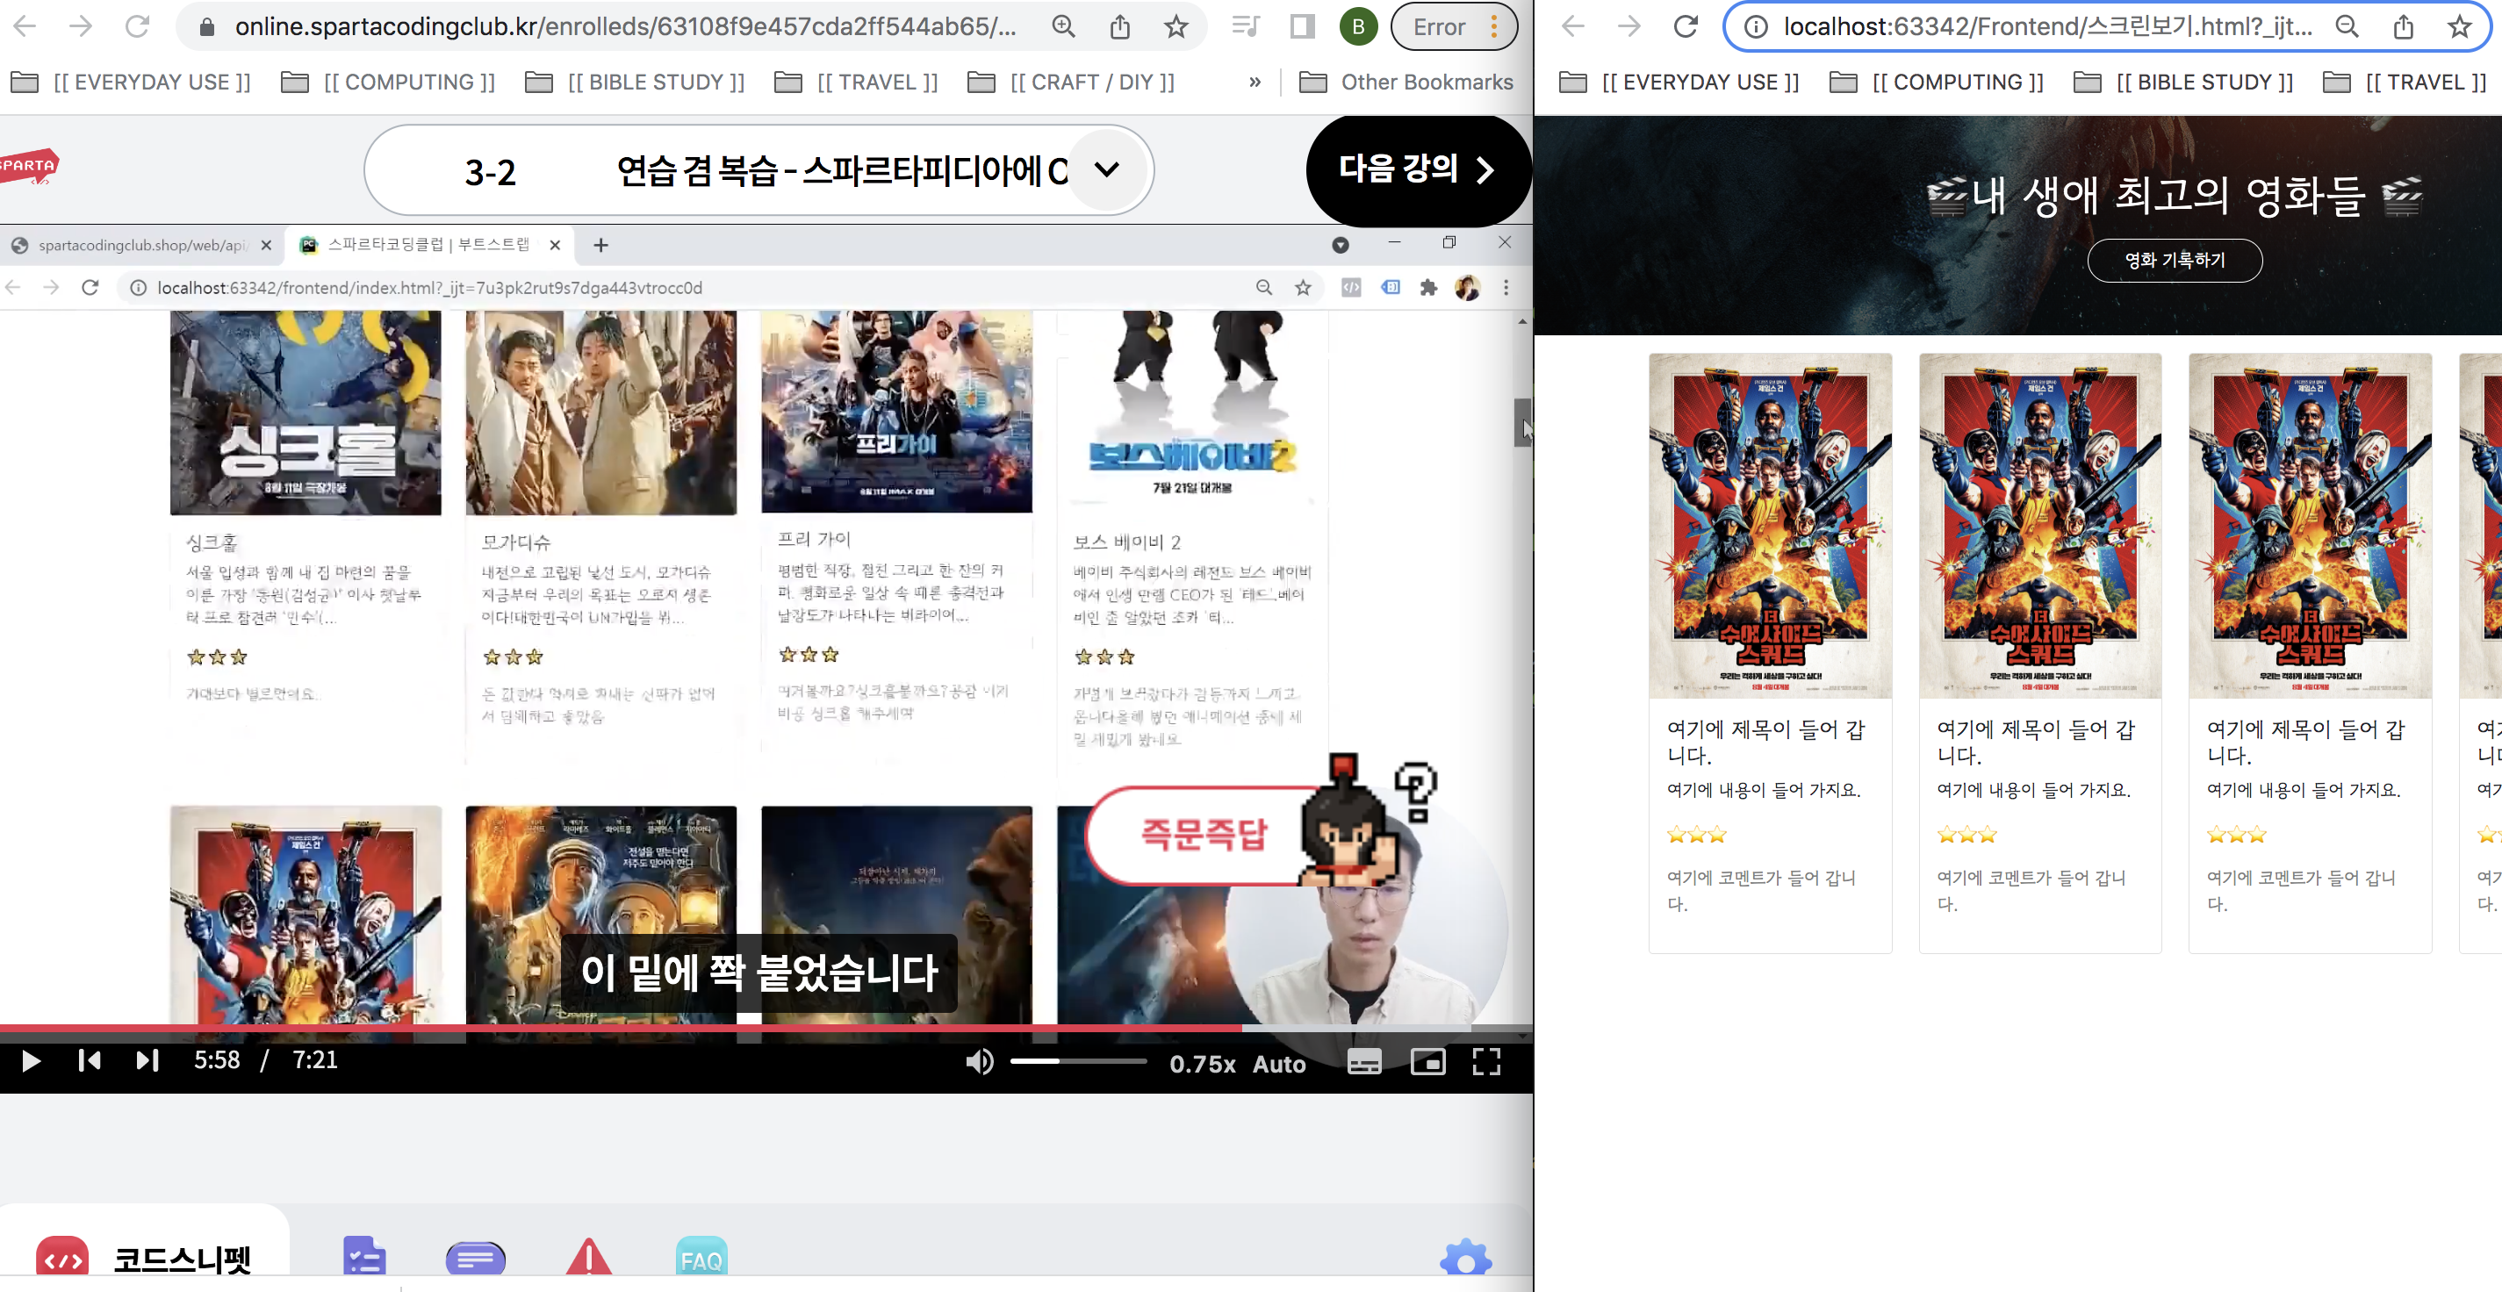Open zoom magnifier in right browser address bar

pos(2347,26)
